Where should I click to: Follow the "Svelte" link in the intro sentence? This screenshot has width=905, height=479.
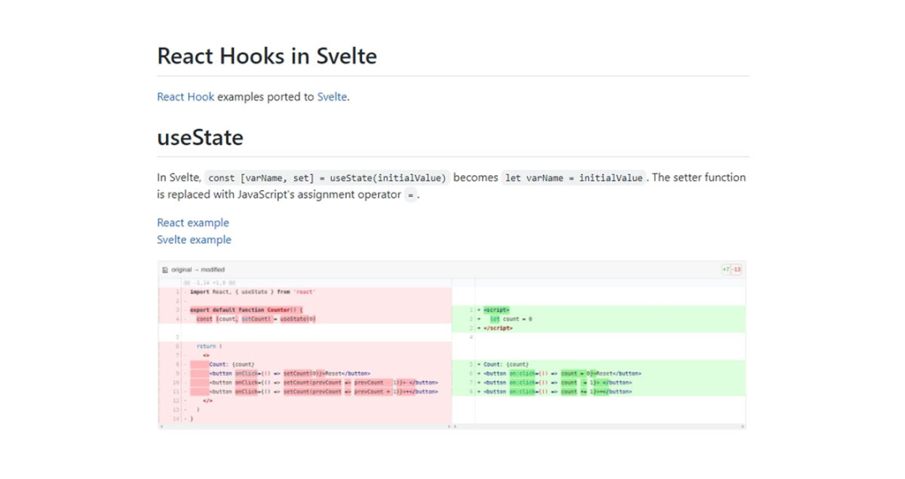pos(332,96)
